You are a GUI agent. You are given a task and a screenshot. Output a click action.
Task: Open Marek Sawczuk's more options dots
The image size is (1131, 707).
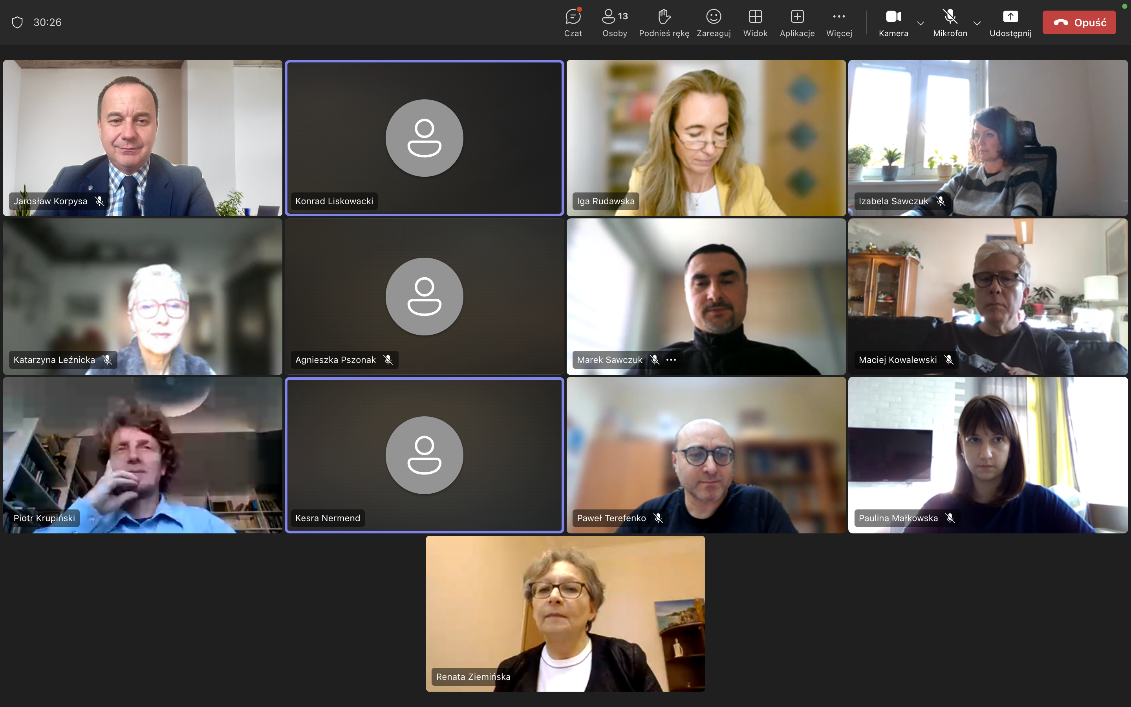coord(671,359)
